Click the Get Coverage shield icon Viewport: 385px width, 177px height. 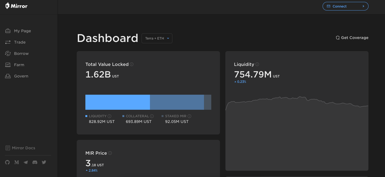338,38
